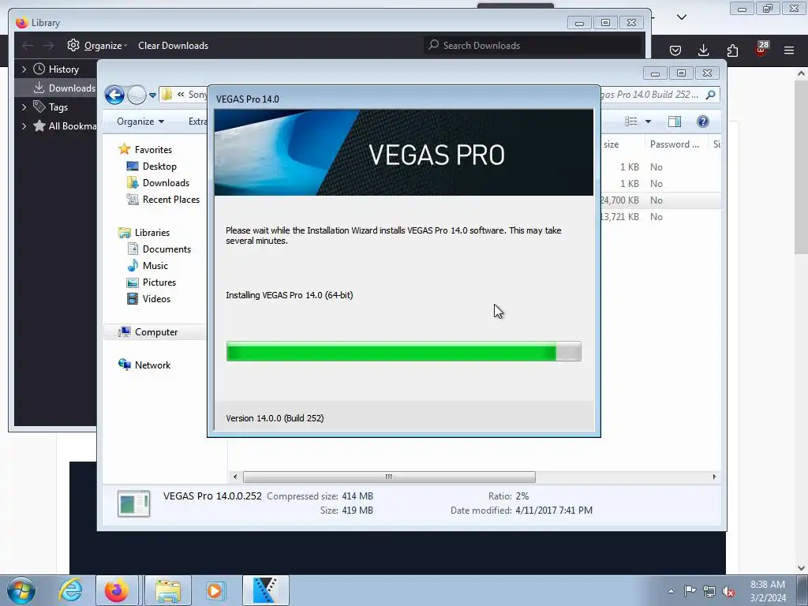Switch to Firefox in the taskbar
This screenshot has height=606, width=808.
[x=117, y=590]
